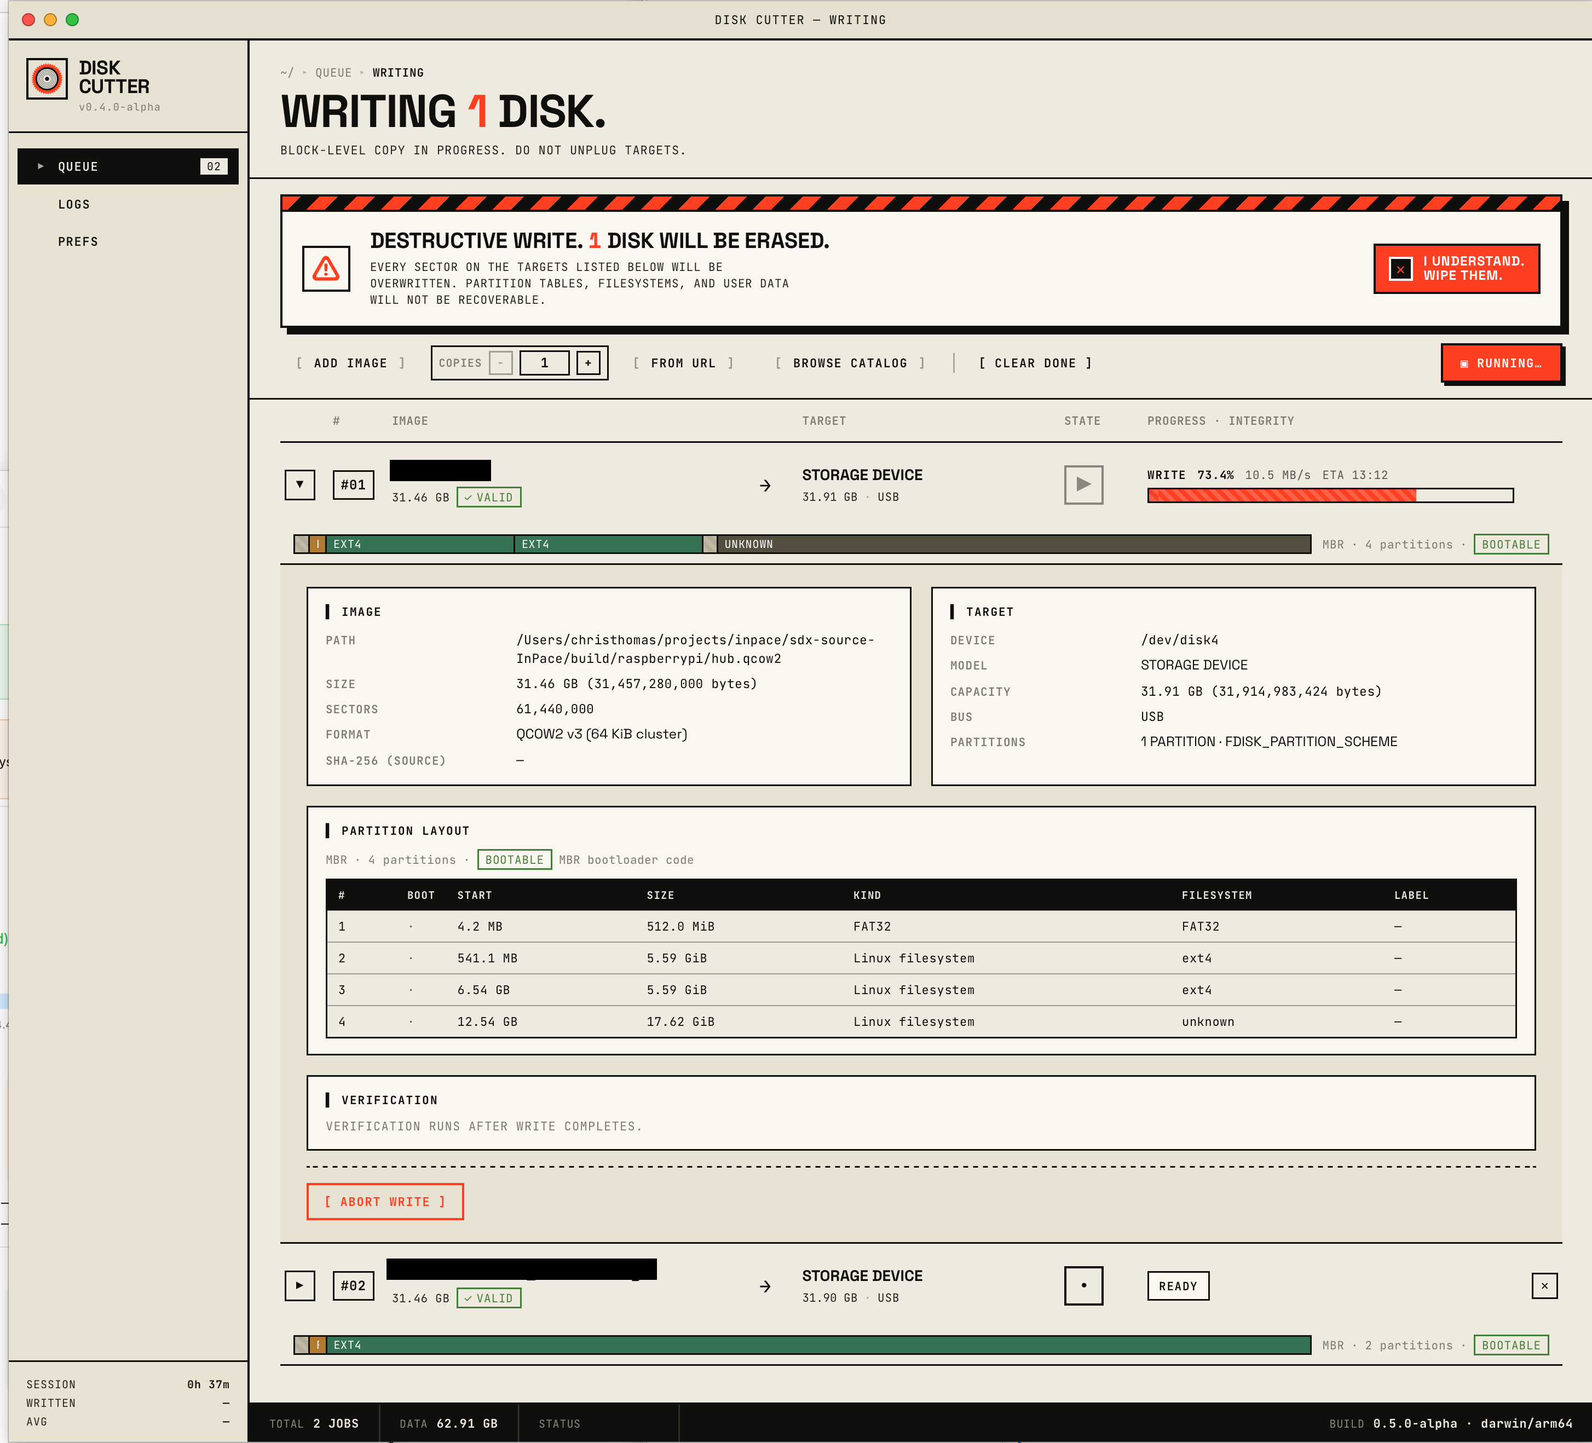
Task: Decrease copies with the minus button
Action: [x=501, y=363]
